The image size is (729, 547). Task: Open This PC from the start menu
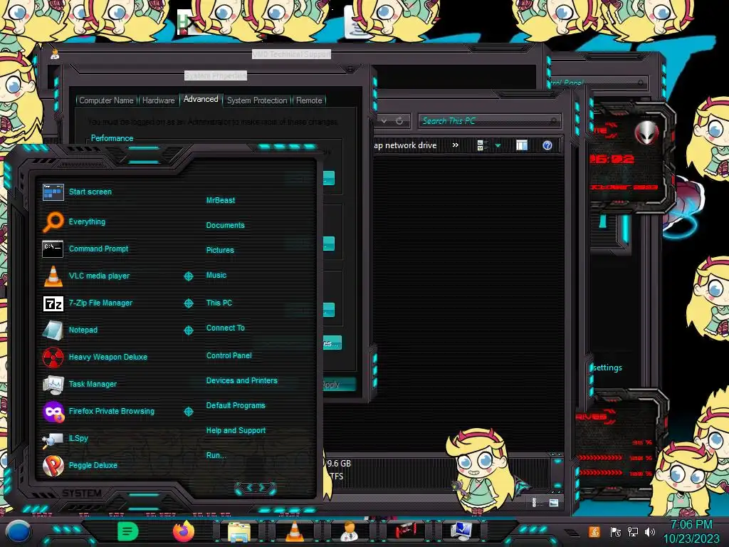click(x=219, y=303)
